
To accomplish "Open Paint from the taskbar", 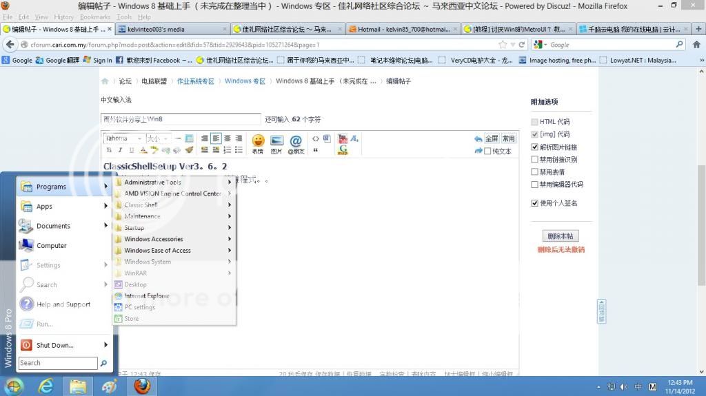I will [110, 386].
